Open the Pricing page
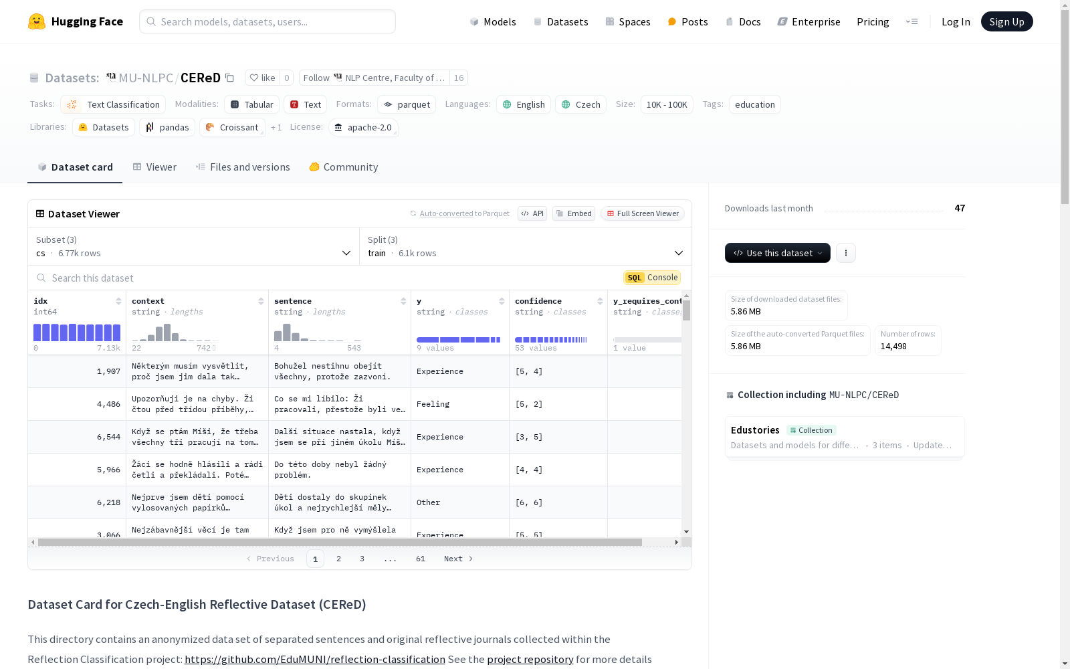This screenshot has width=1070, height=669. click(x=873, y=21)
